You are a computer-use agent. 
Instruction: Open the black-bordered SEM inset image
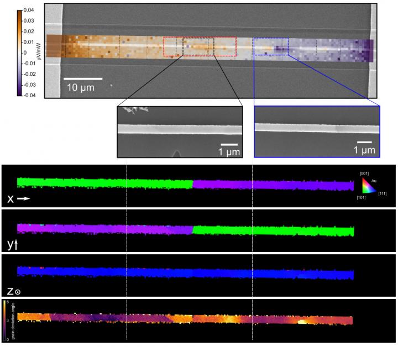tap(180, 132)
